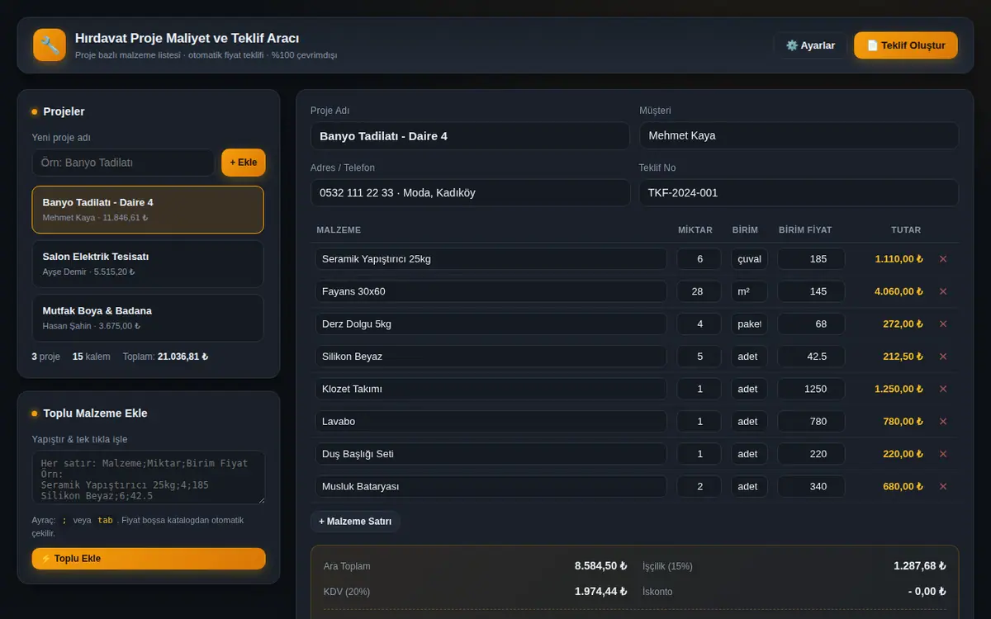Screen dimensions: 991x619
Task: Click the Toplu Ekle button
Action: (149, 559)
